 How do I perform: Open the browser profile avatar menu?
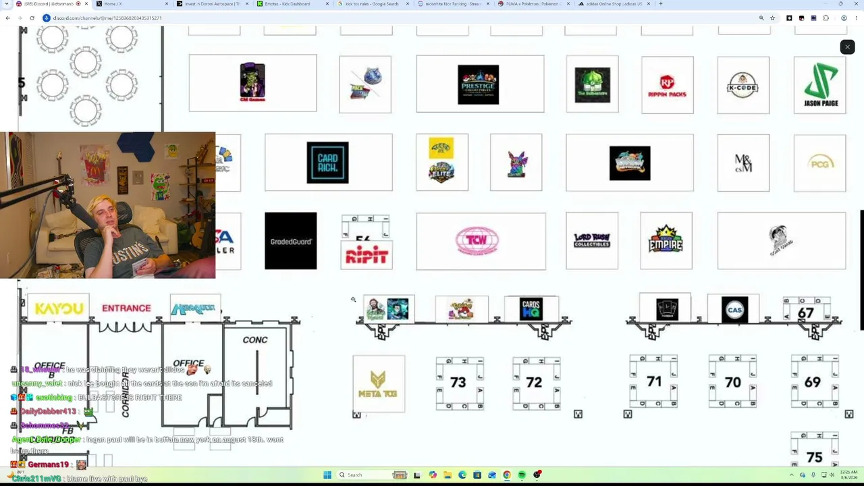coord(844,18)
